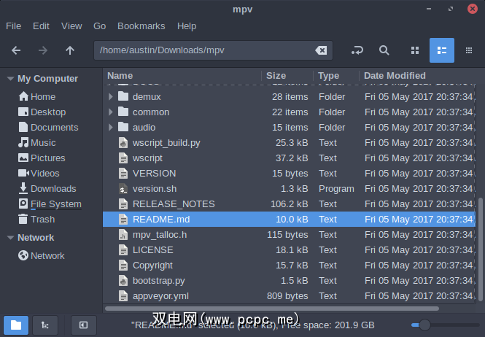The image size is (485, 337).
Task: Select the LICENSE file
Action: 290,249
